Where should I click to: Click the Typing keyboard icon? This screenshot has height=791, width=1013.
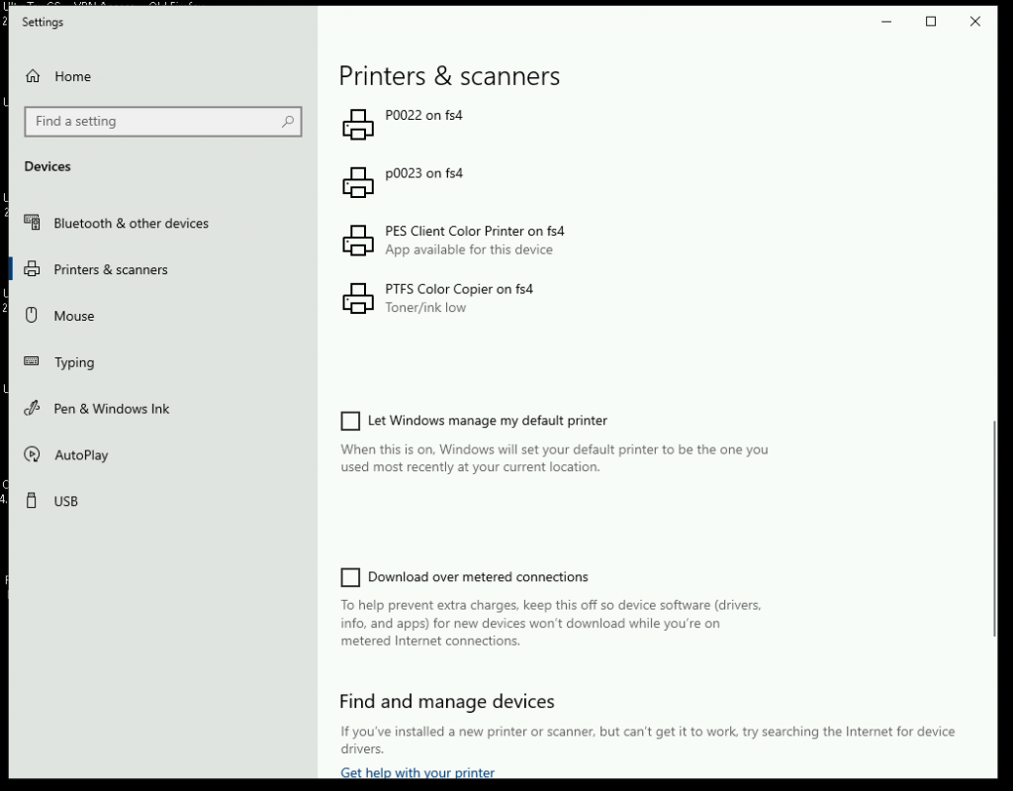pos(32,361)
